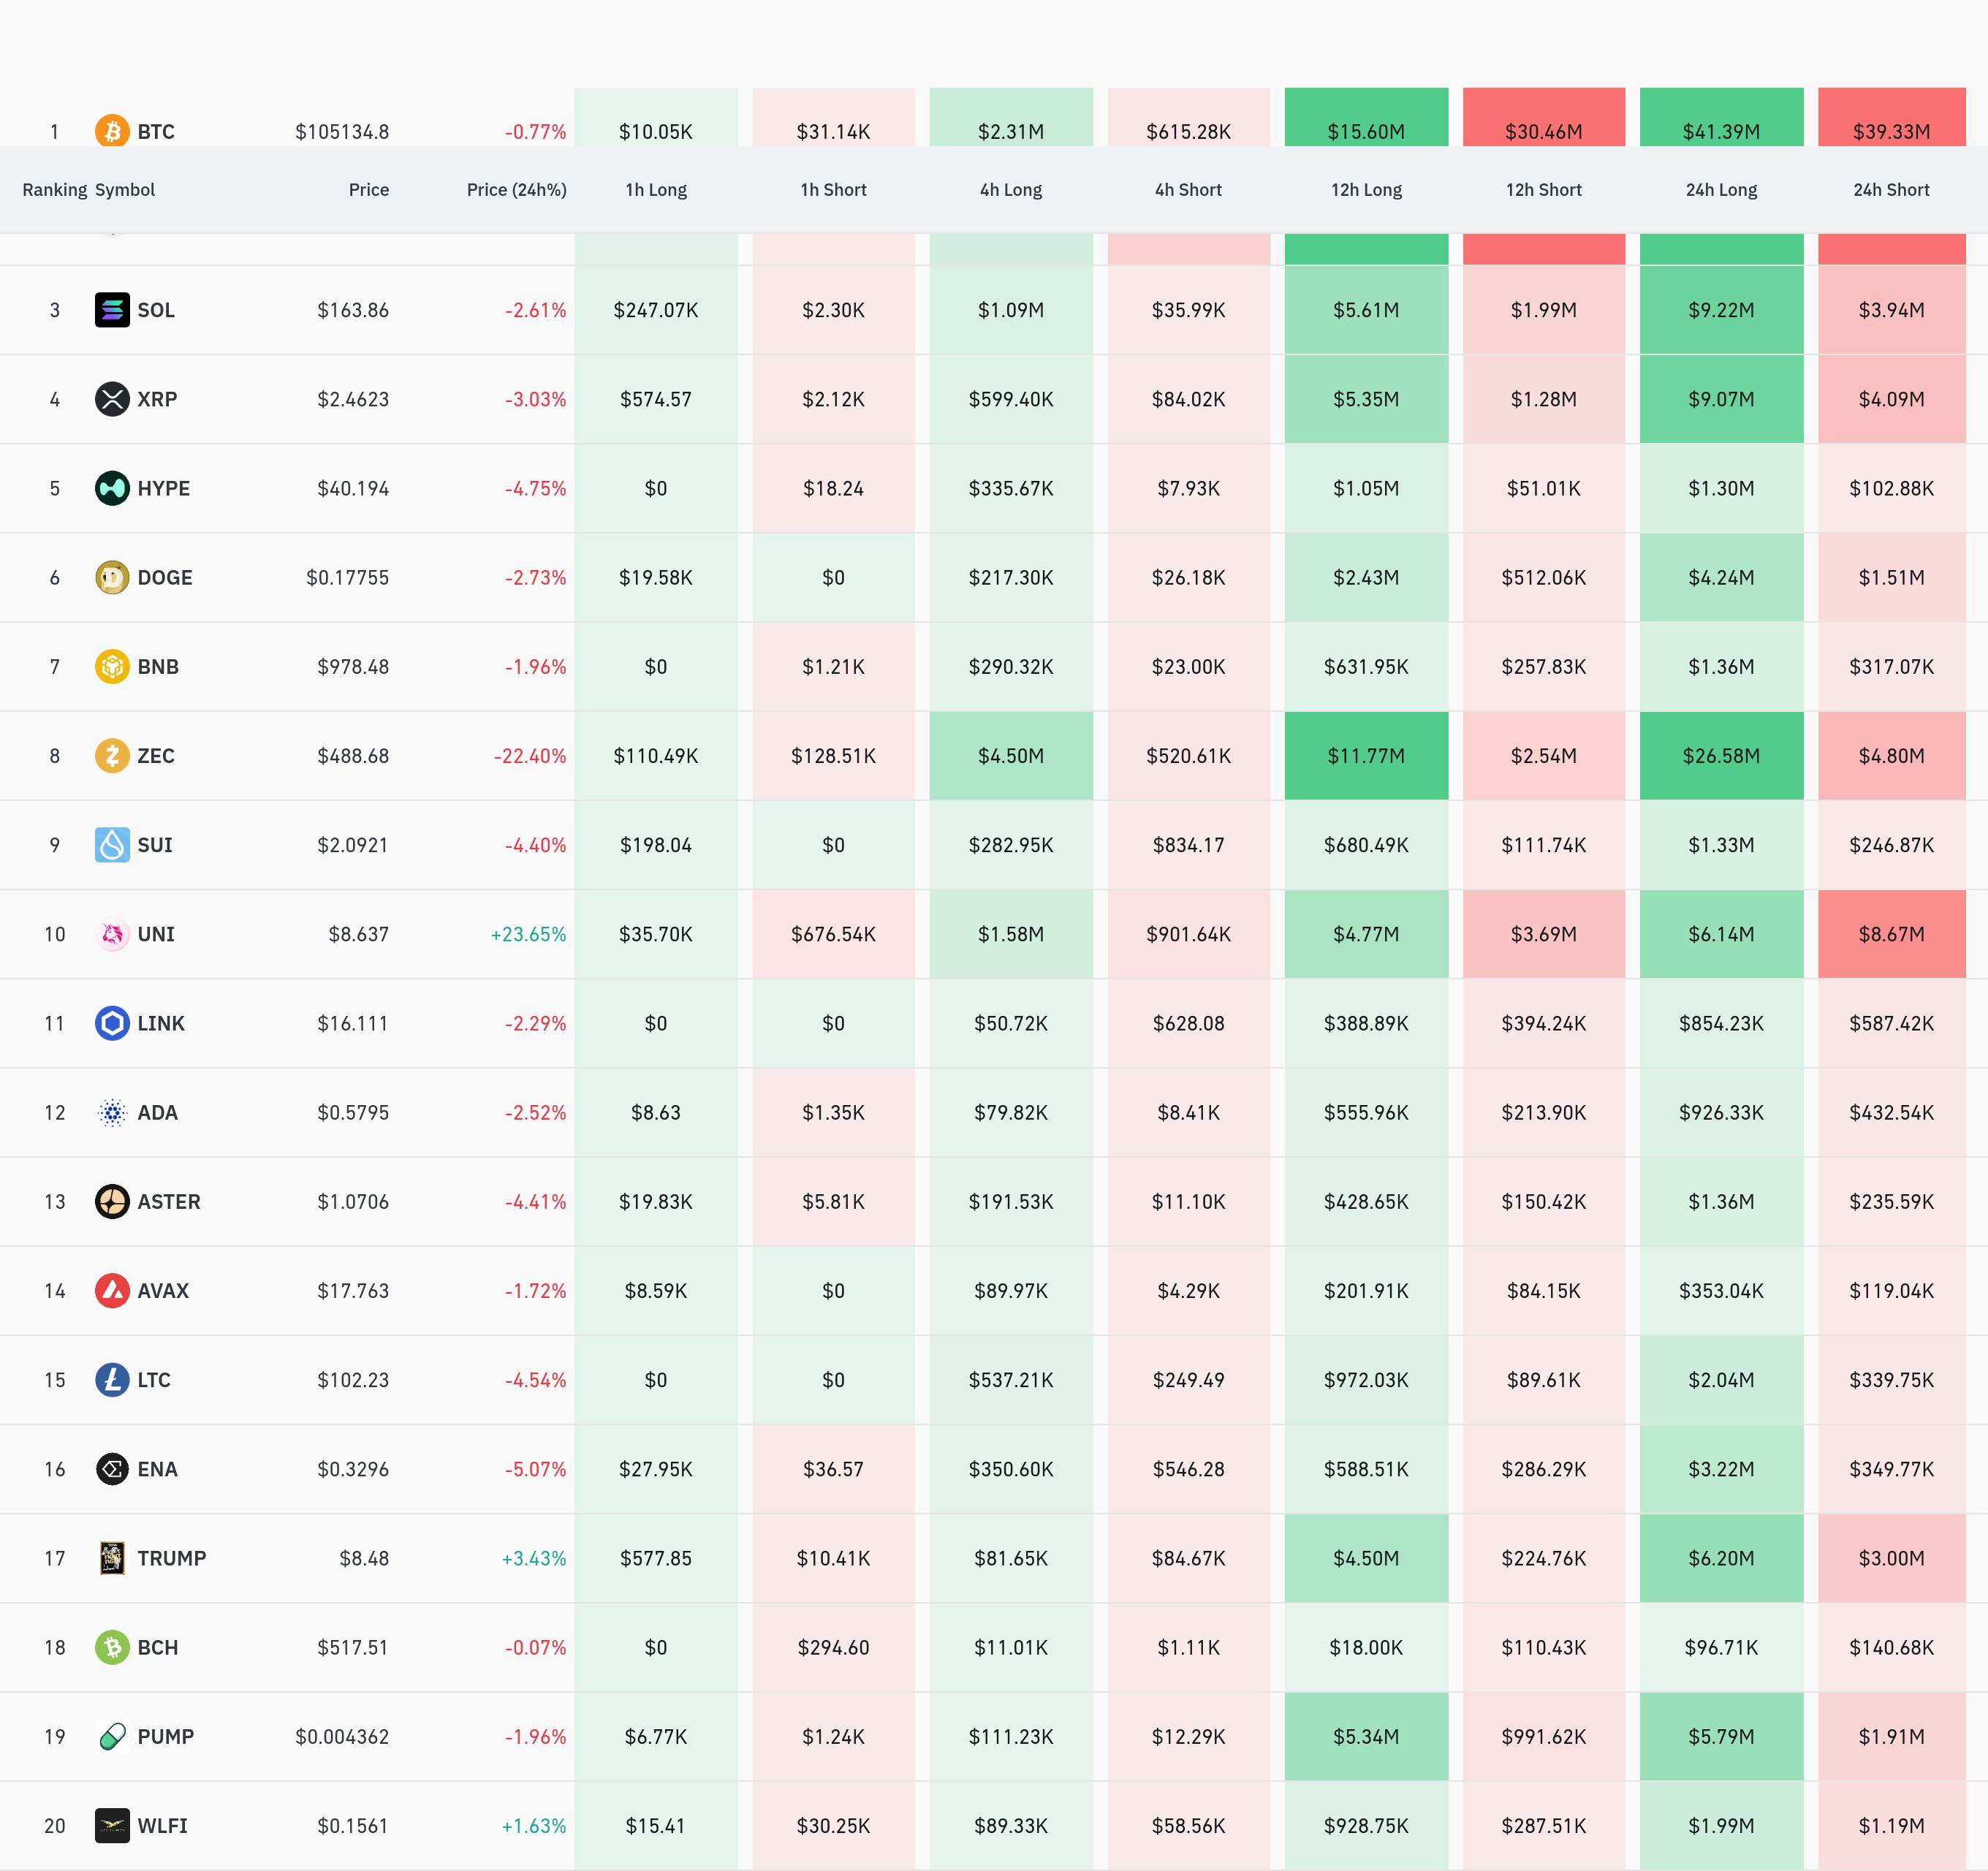
Task: Click the SOL Solana logo icon
Action: [112, 310]
